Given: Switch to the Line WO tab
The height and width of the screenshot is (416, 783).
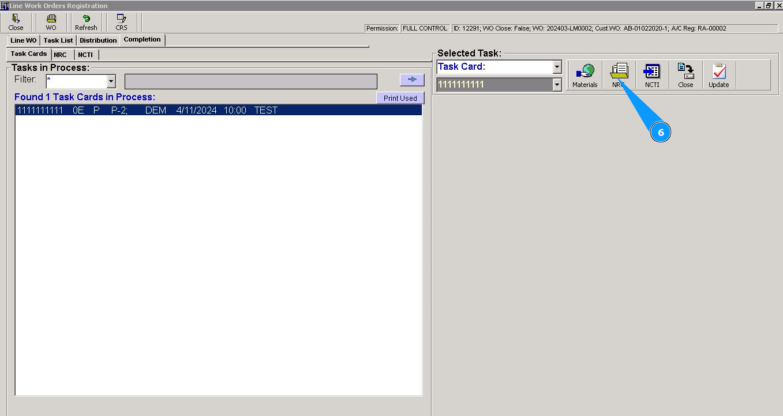Looking at the screenshot, I should 24,40.
